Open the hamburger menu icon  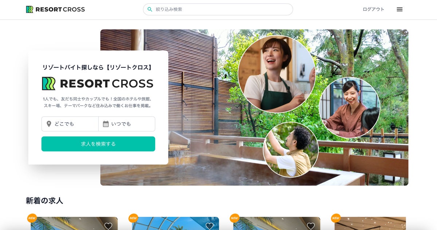click(399, 9)
